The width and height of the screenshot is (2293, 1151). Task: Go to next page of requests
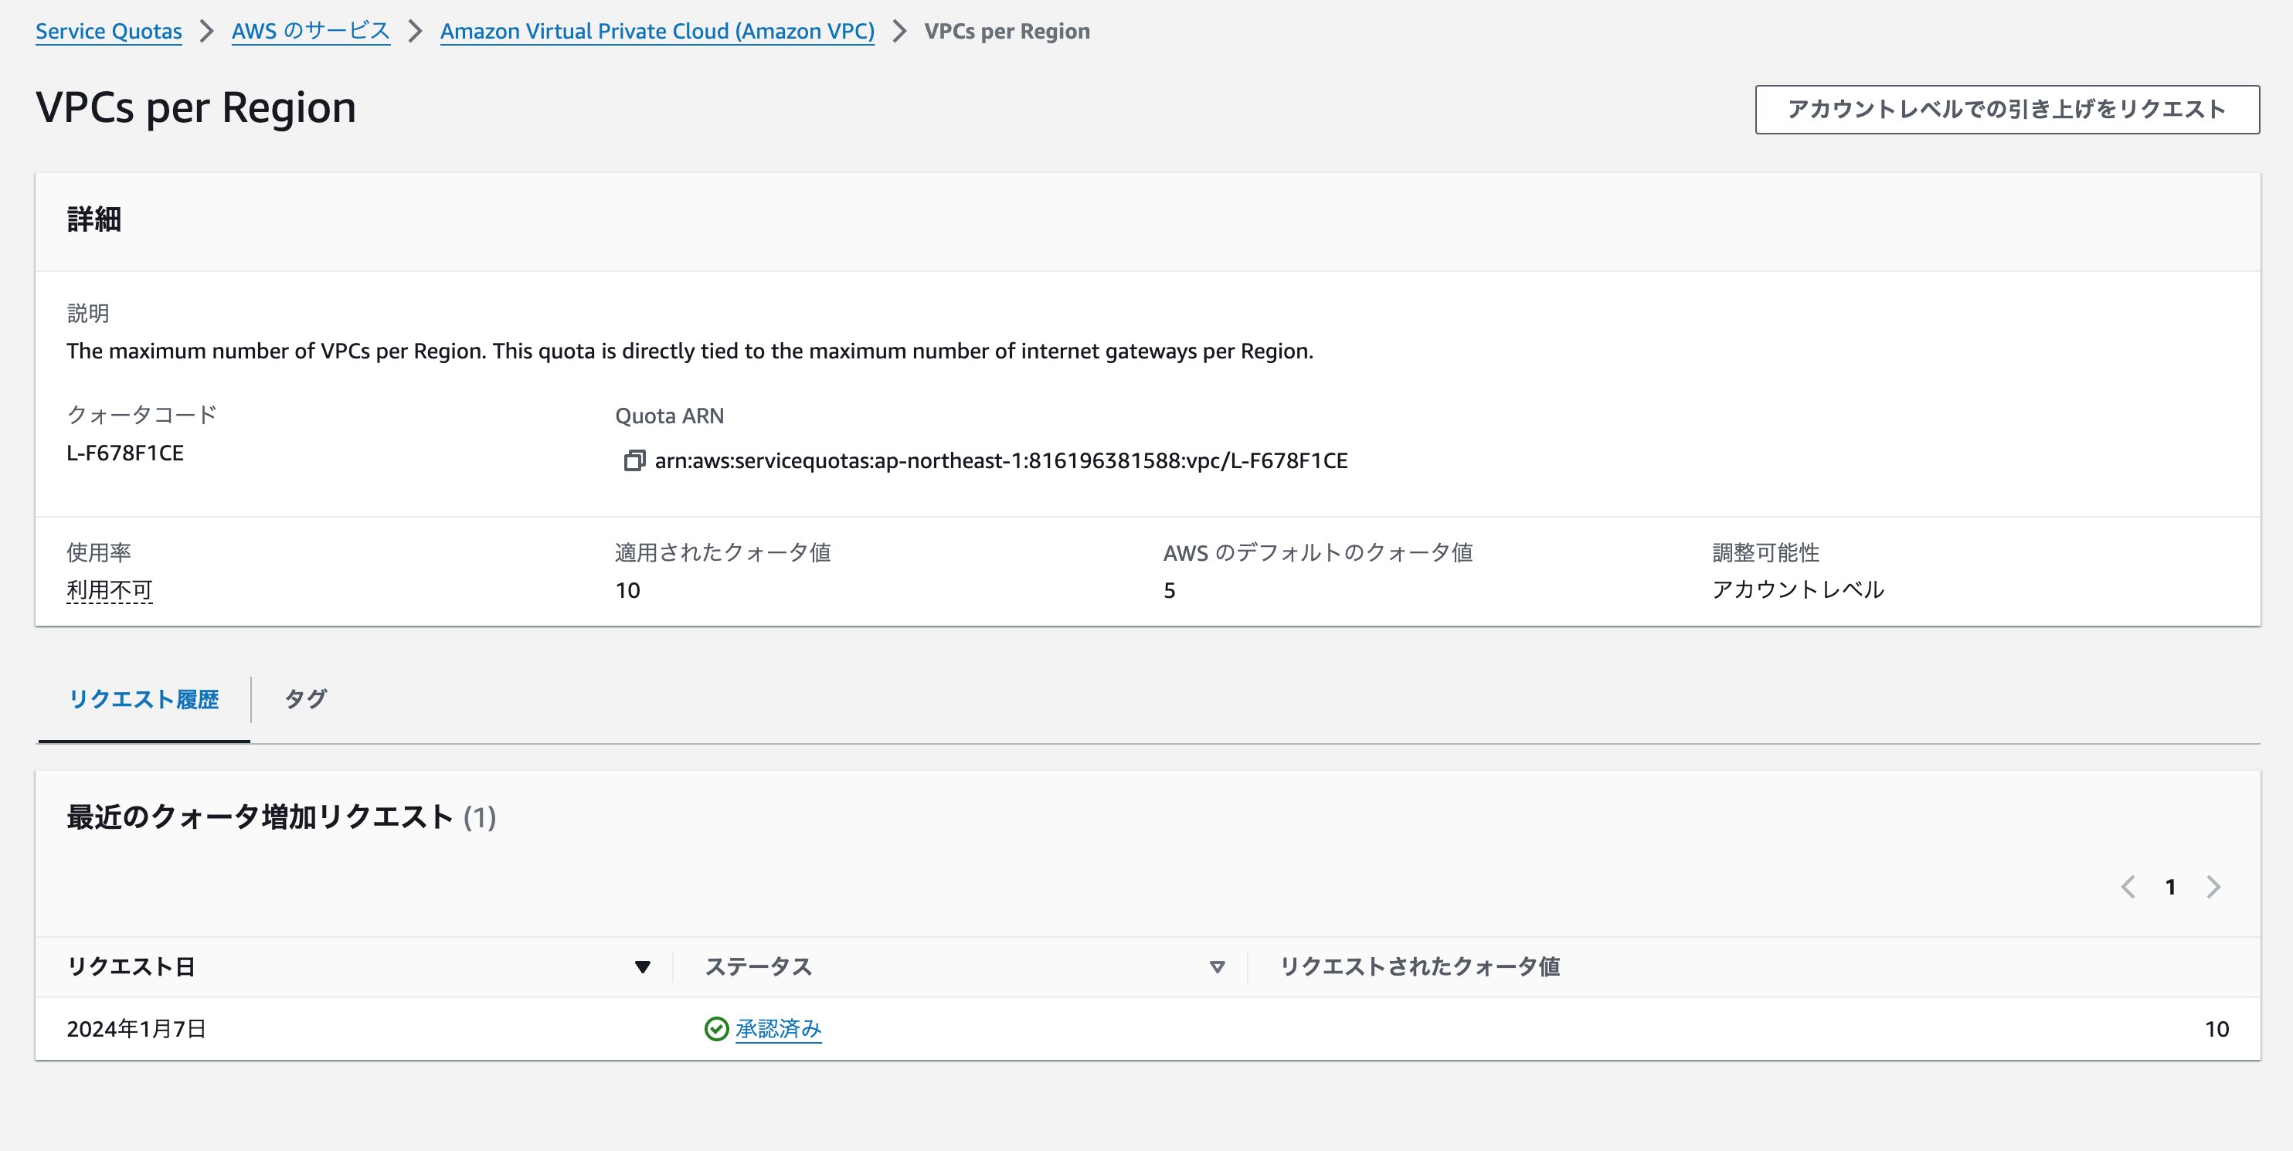point(2213,887)
